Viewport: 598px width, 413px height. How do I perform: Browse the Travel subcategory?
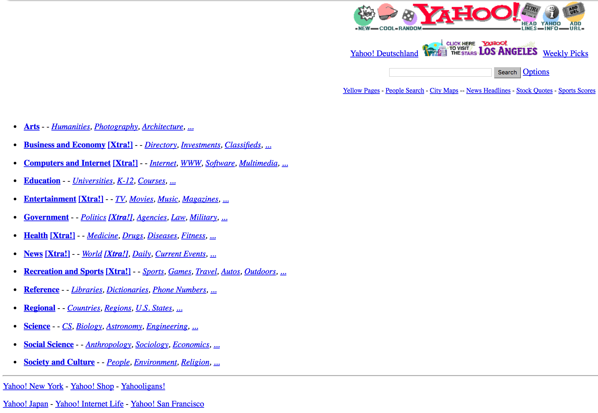click(206, 271)
